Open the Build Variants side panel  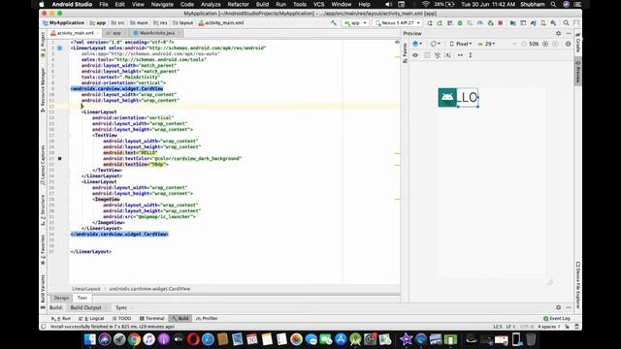point(43,291)
